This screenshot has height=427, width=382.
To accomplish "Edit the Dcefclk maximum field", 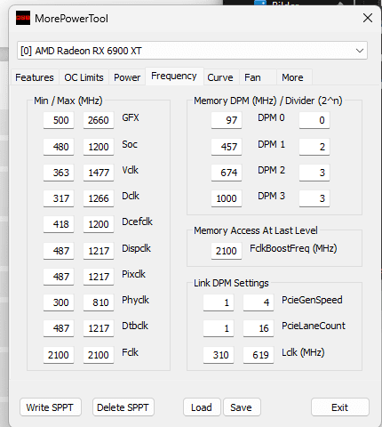I will [x=99, y=224].
